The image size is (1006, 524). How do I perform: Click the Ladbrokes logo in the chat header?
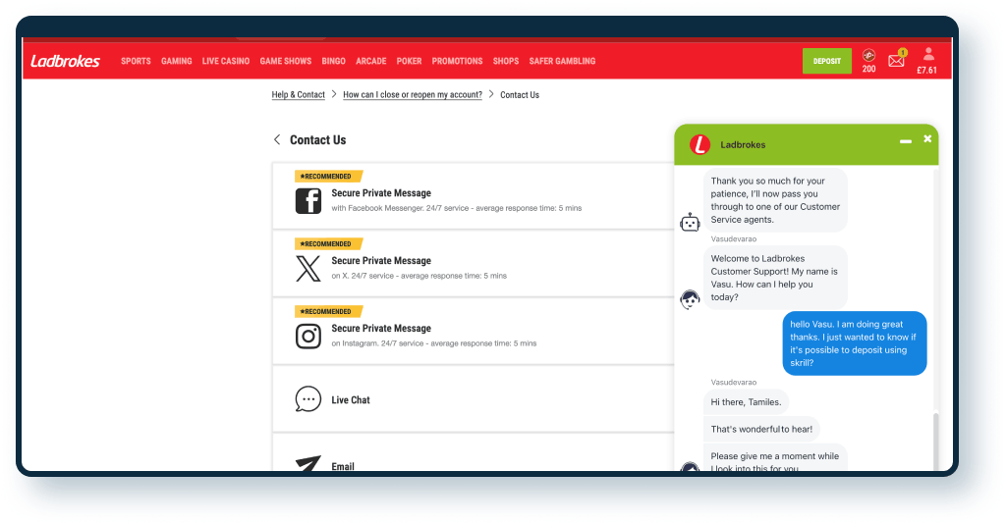(x=699, y=145)
